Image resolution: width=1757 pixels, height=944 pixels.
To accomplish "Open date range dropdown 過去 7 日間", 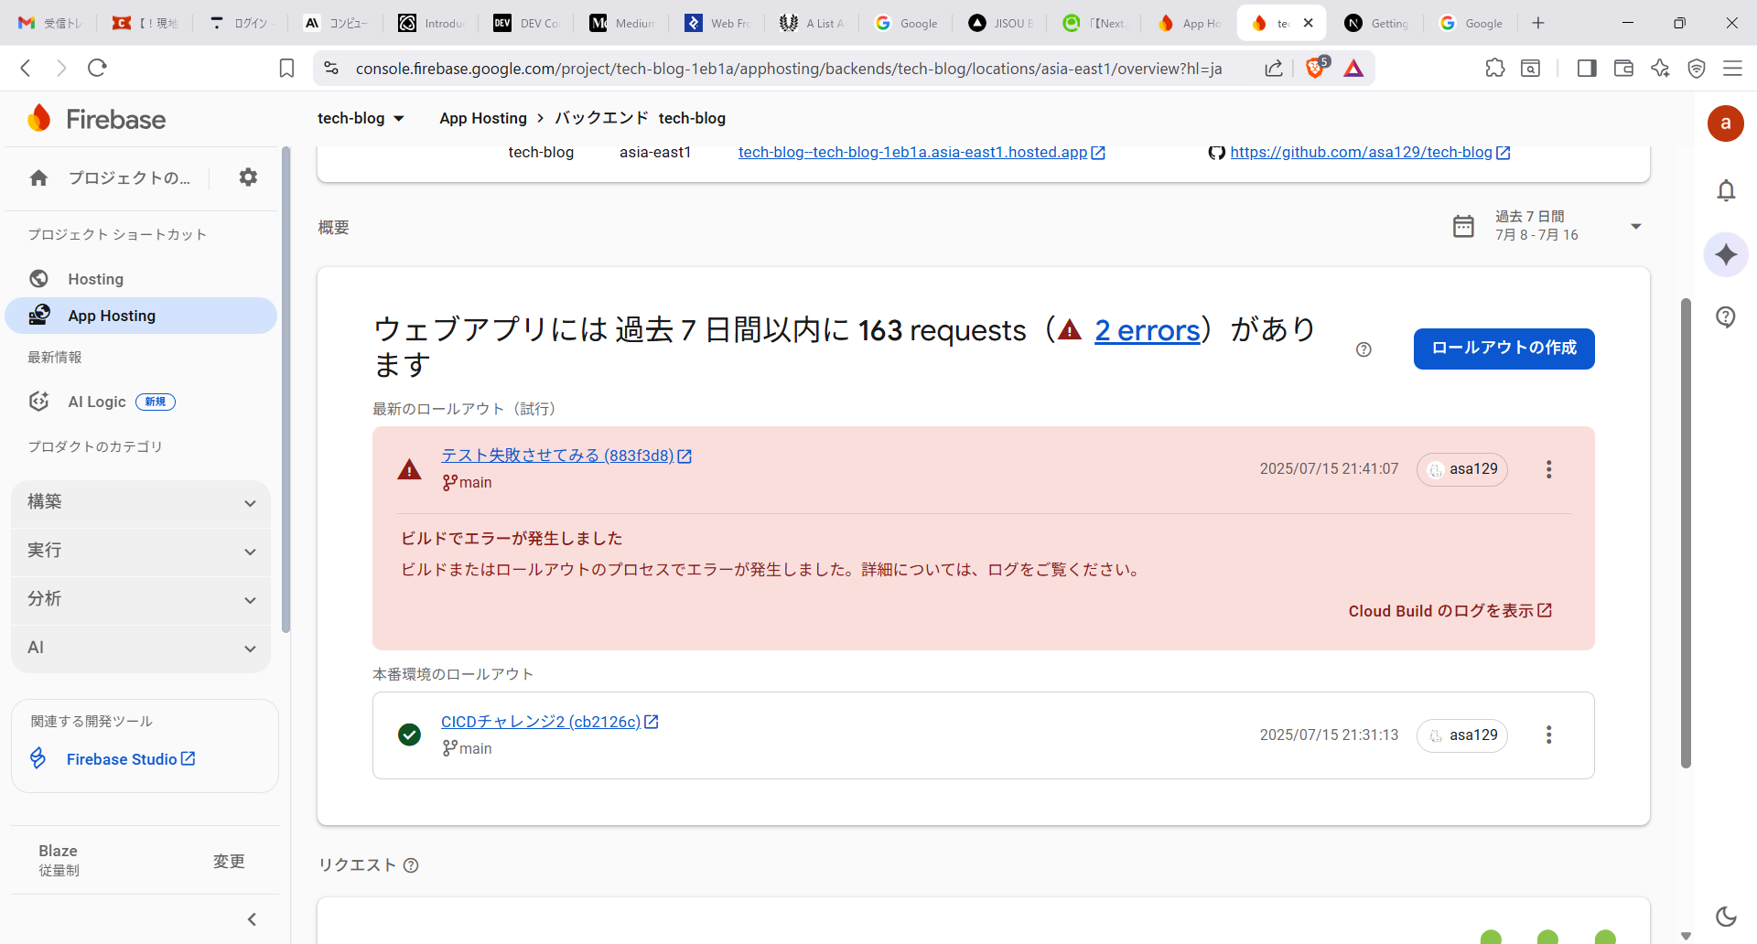I will pyautogui.click(x=1636, y=226).
